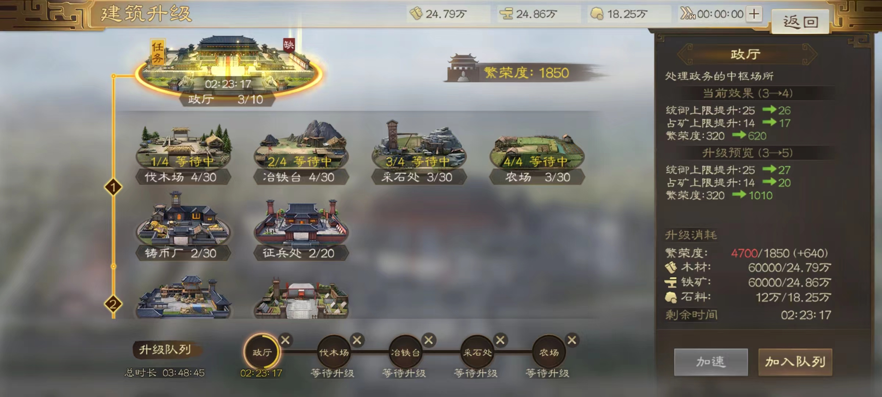
Task: Click the red 缺 shortage badge
Action: (289, 45)
